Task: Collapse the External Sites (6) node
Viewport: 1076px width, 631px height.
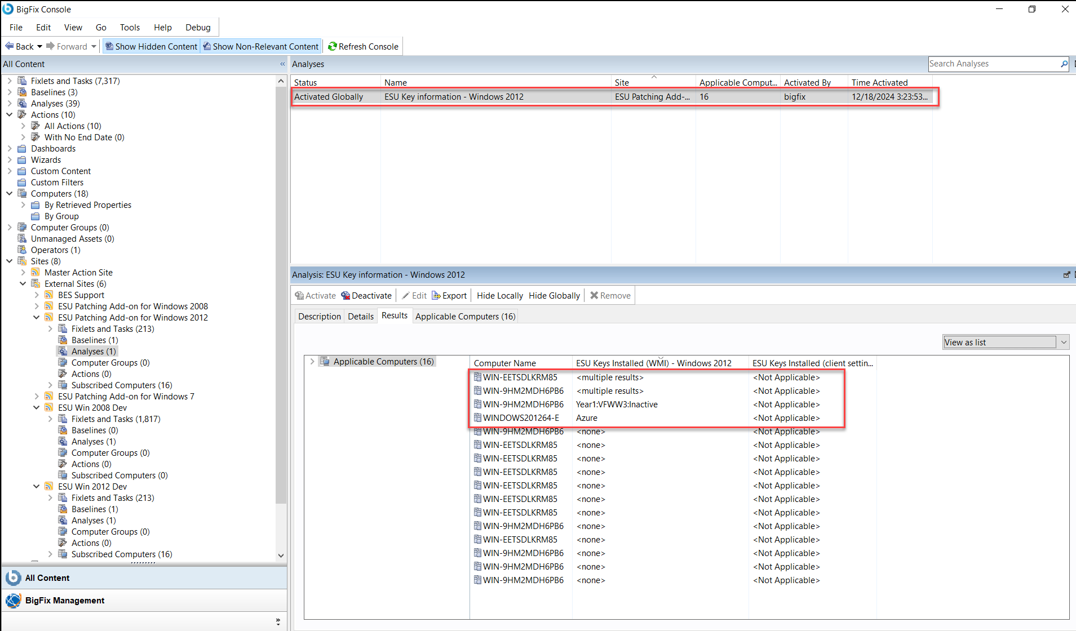Action: point(23,284)
